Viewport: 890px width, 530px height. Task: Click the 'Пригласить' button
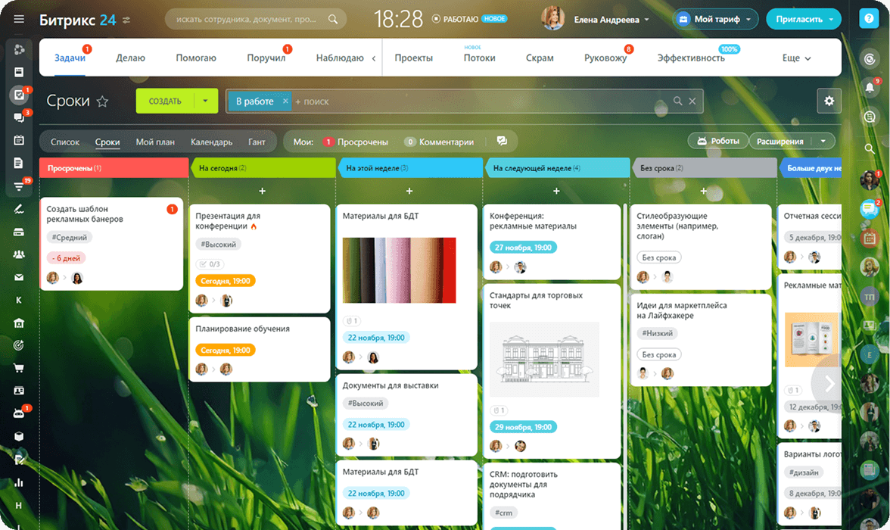(x=804, y=19)
